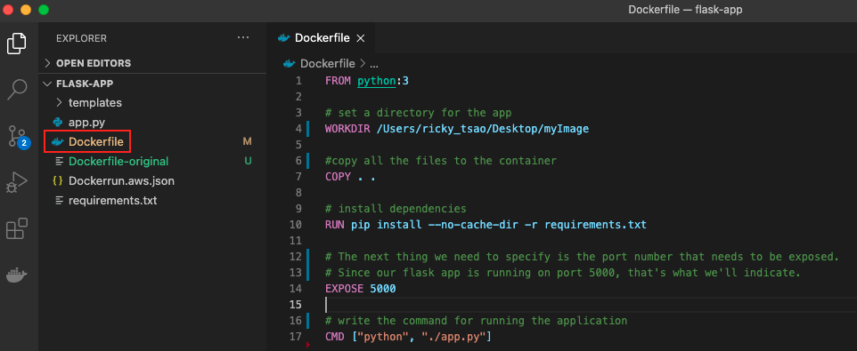Click the M status badge of Dockerfile
This screenshot has height=351, width=857.
click(x=247, y=141)
